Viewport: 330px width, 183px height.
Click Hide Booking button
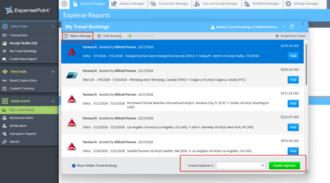tap(109, 36)
